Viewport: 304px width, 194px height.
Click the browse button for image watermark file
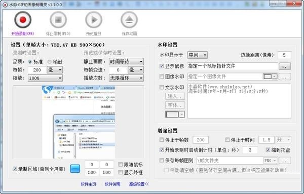pyautogui.click(x=285, y=76)
